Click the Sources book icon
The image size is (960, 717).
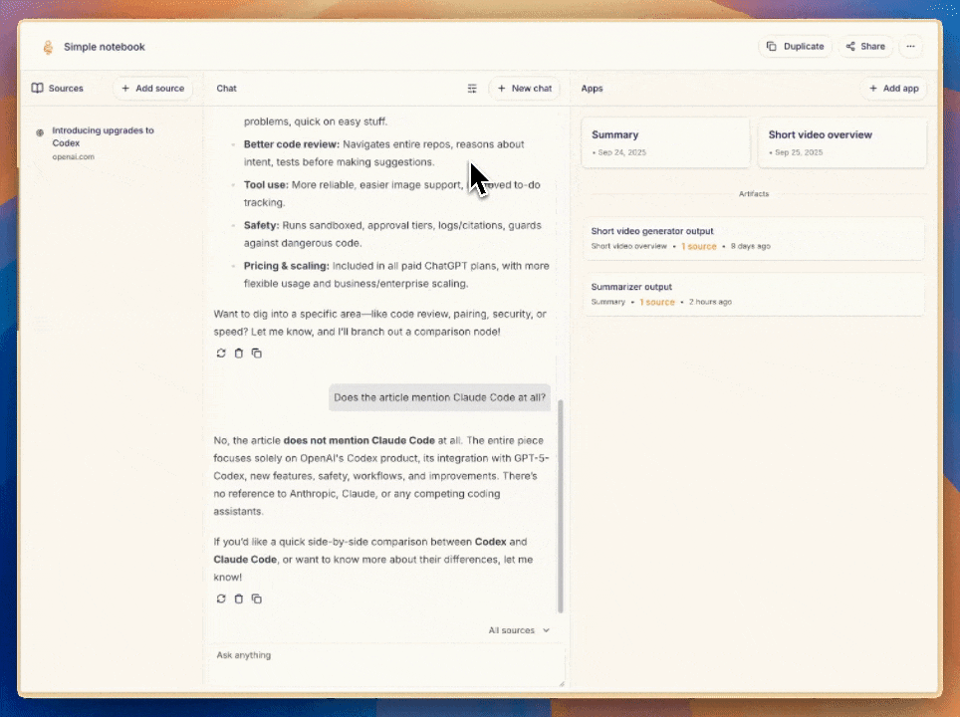(x=38, y=89)
